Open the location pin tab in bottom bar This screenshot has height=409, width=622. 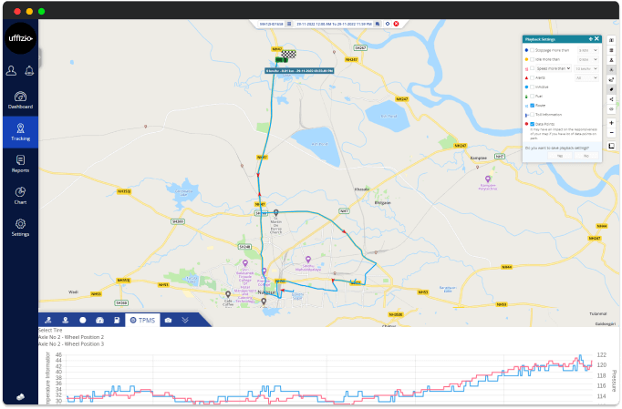(66, 321)
